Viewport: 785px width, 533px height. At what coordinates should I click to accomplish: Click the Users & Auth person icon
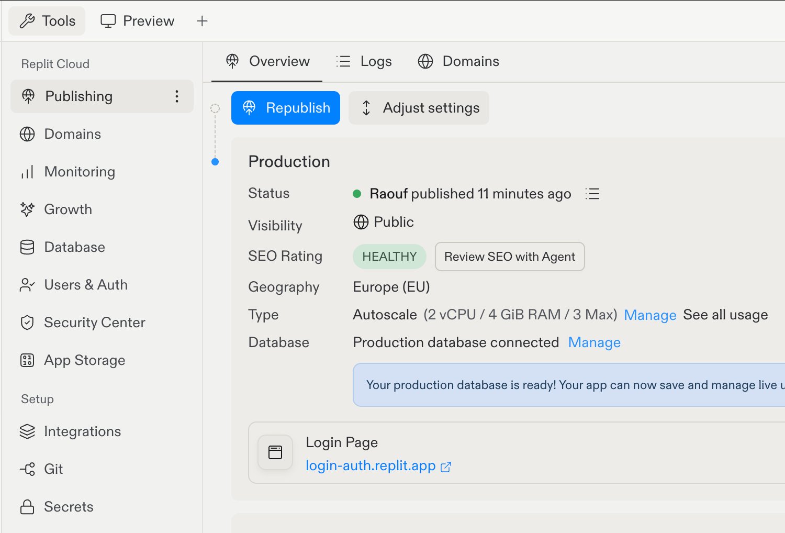27,285
